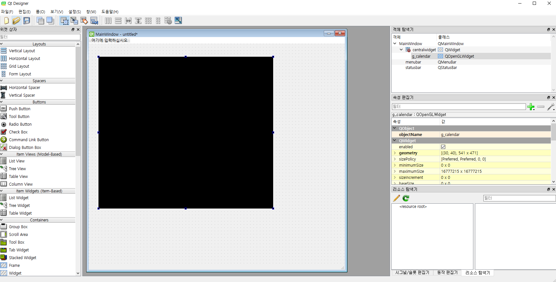The image size is (556, 282).
Task: Switch to 시그널/슬롯 편집기 tab
Action: [412, 273]
